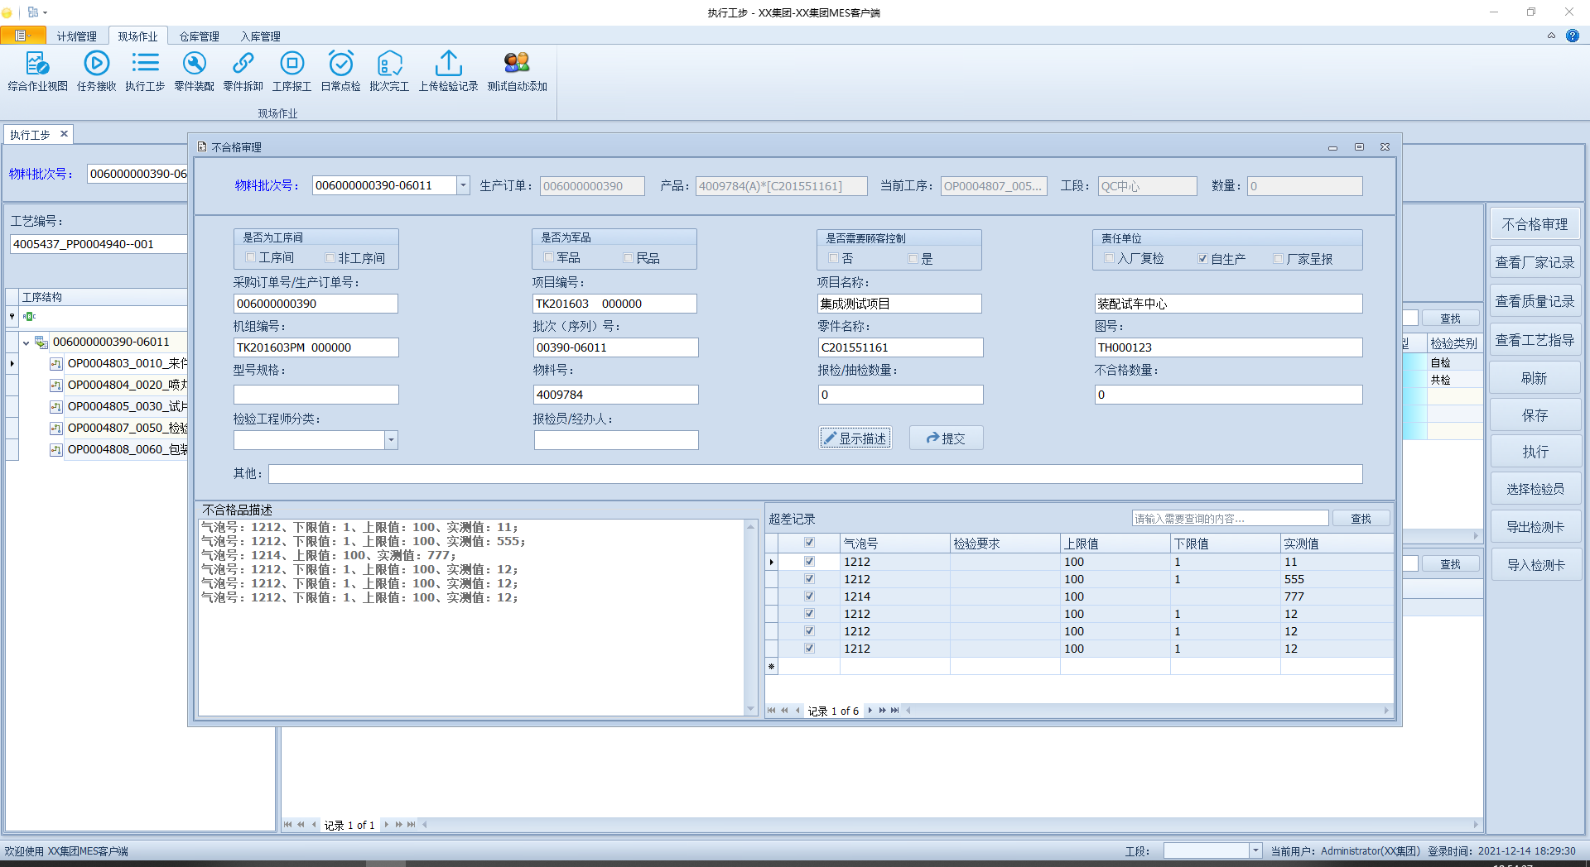
Task: Click the 批次完工 document icon
Action: pos(389,64)
